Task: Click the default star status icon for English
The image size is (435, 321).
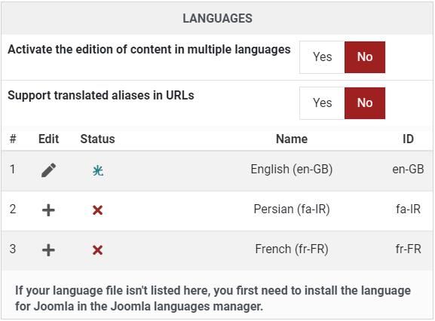Action: click(x=98, y=170)
